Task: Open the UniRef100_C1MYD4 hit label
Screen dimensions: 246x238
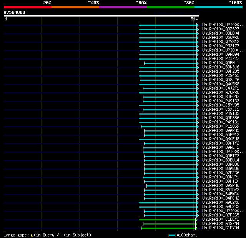Action: [x=221, y=228]
